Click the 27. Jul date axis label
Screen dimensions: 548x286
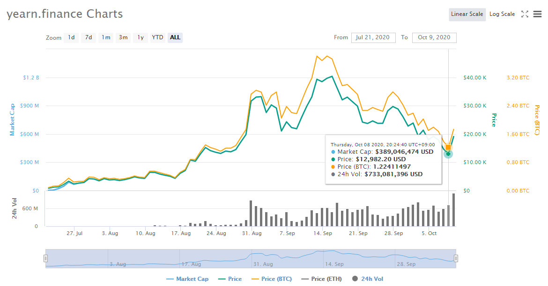pos(74,233)
